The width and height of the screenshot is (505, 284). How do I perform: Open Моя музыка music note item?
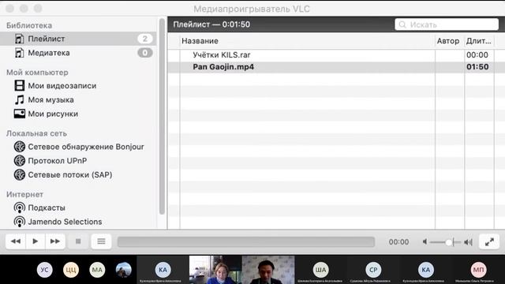pyautogui.click(x=44, y=100)
